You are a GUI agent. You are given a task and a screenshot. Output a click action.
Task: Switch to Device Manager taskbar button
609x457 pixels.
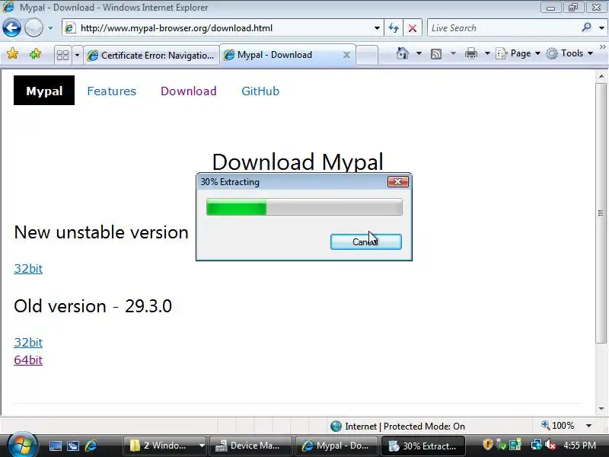[x=250, y=446]
